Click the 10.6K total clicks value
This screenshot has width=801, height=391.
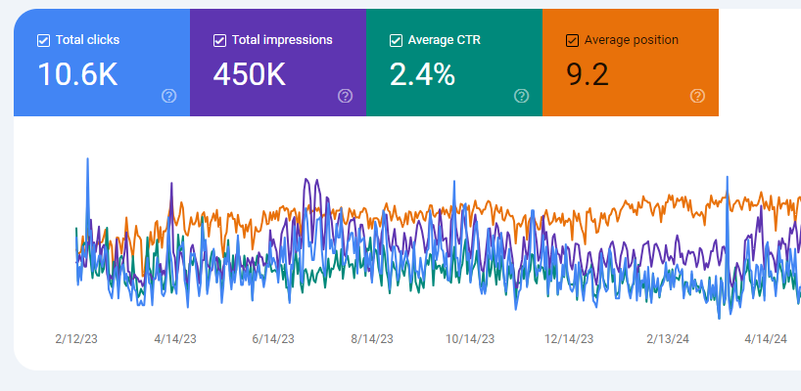pos(77,73)
